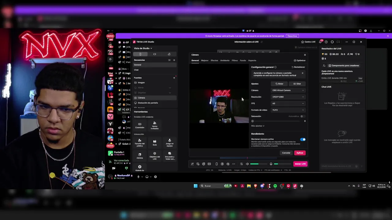This screenshot has width=392, height=220.
Task: Open TikTok LIVE Studio notifications bell
Action: [320, 42]
